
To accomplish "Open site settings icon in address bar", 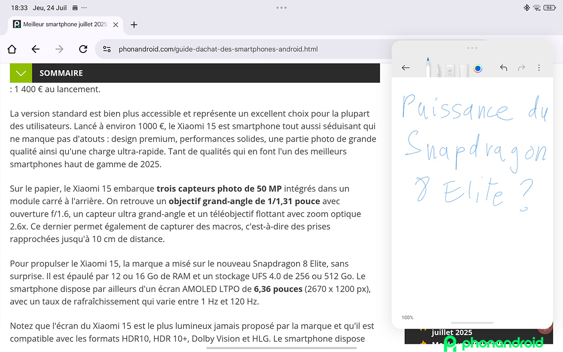I will (107, 49).
